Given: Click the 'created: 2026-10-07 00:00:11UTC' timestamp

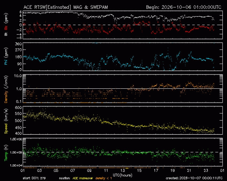Looking at the screenshot, I should pos(194,178).
